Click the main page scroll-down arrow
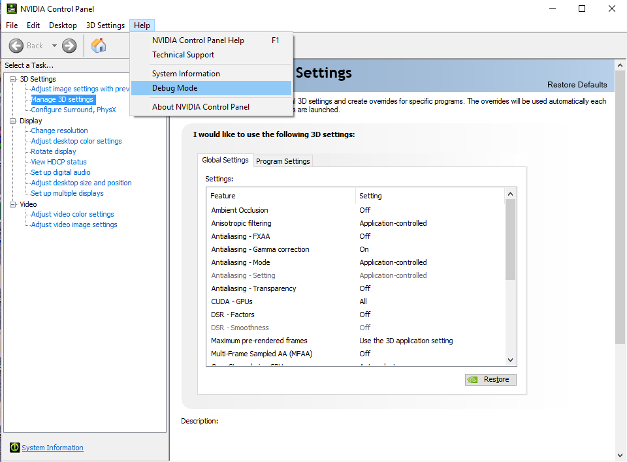 [620, 455]
